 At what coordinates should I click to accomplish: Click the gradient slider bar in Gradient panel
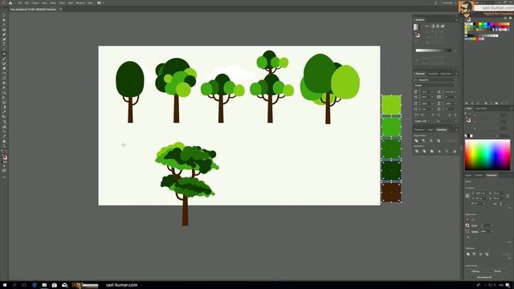point(434,51)
